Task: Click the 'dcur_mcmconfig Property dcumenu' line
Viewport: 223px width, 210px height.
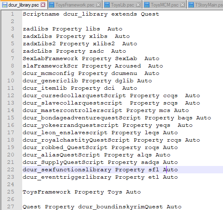Action: click(x=91, y=73)
